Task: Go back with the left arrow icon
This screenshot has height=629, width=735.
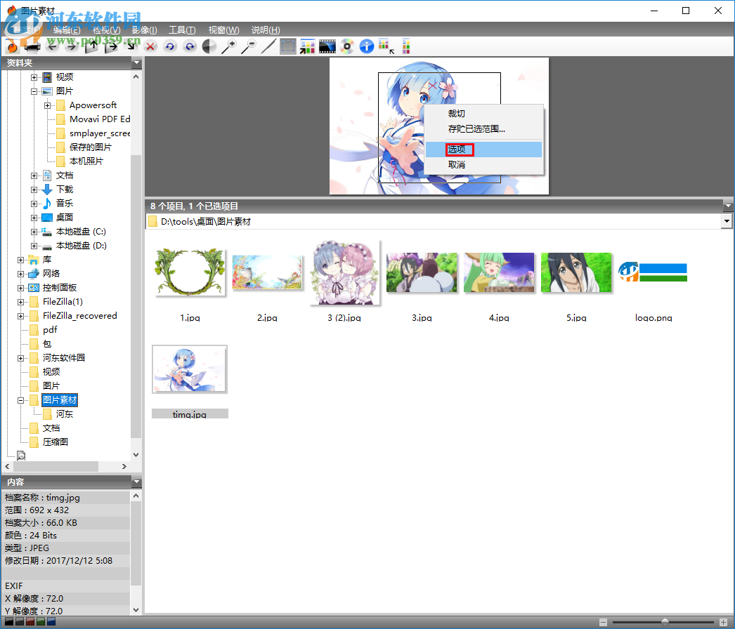Action: click(52, 47)
